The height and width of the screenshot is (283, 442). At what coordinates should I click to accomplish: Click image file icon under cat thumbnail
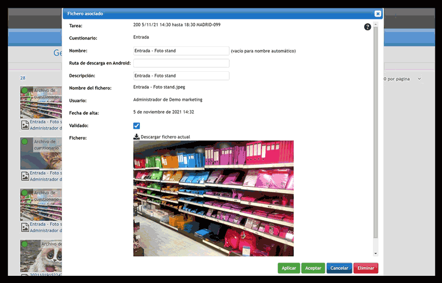tap(25, 177)
